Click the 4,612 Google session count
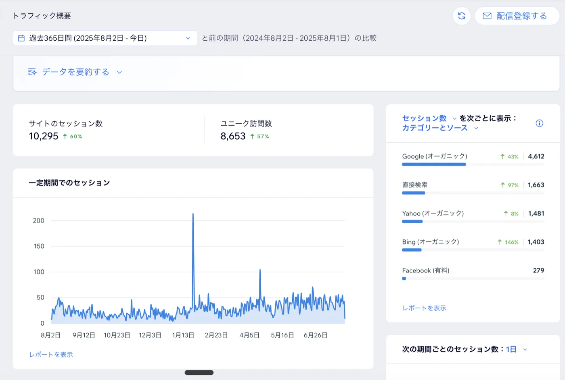 [536, 156]
